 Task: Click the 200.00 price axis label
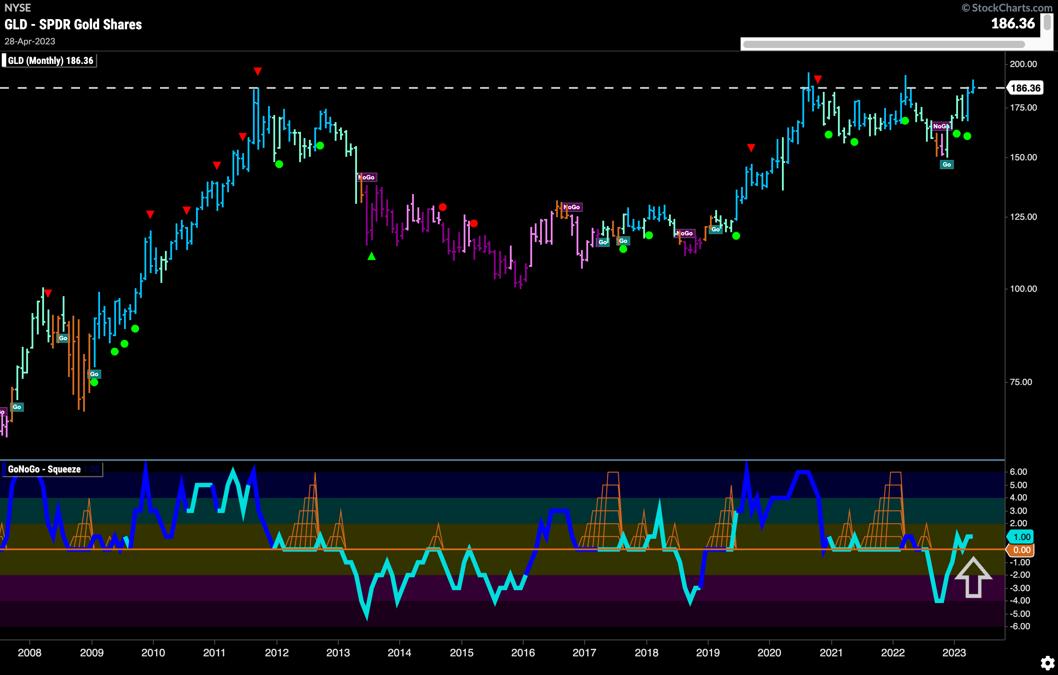[1023, 64]
